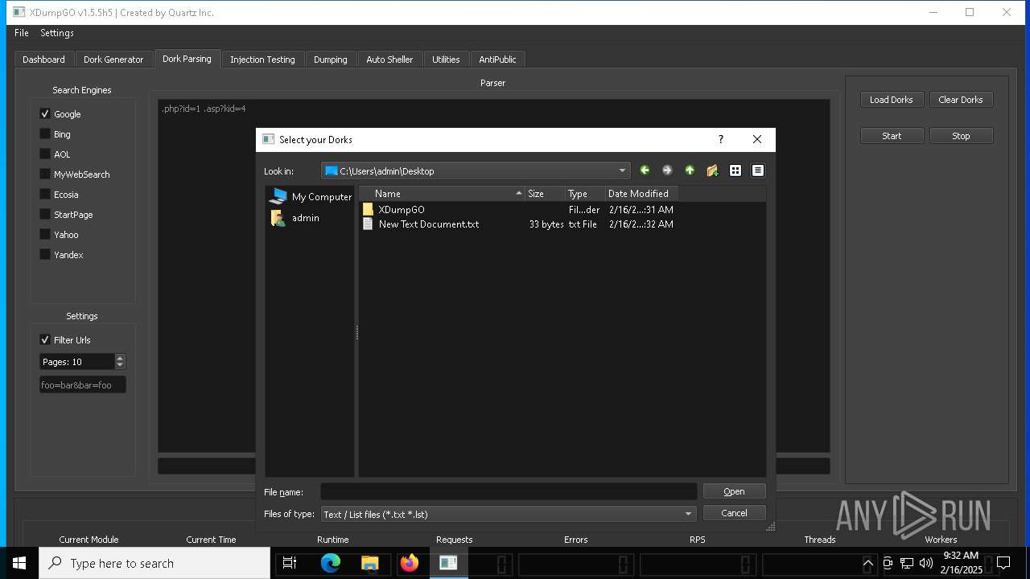This screenshot has width=1030, height=579.
Task: Switch to the Dumping tab
Action: click(331, 60)
